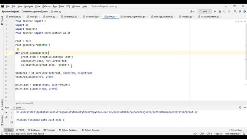Image resolution: width=247 pixels, height=139 pixels.
Task: Click the up arrow in Run panel gutter
Action: click(12, 112)
